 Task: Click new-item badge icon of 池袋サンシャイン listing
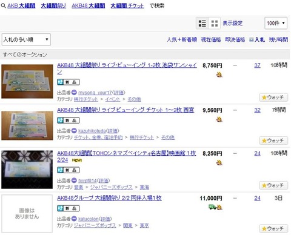point(68,82)
